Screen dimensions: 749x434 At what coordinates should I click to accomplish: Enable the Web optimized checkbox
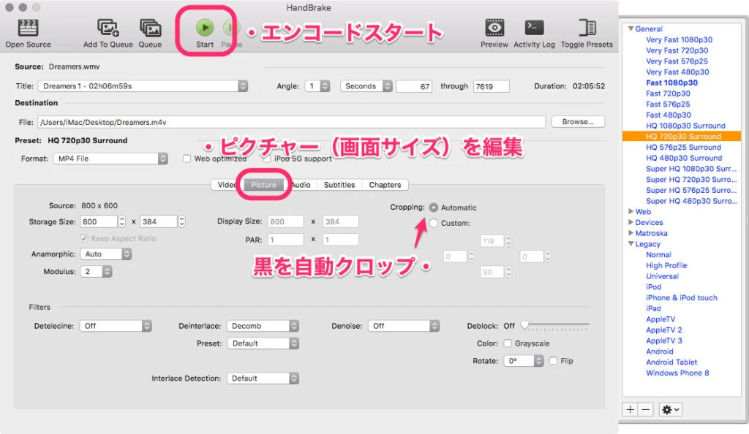point(187,159)
